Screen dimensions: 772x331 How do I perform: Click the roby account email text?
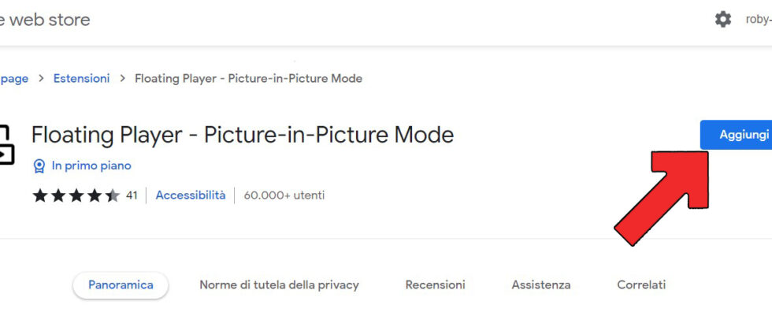[758, 20]
